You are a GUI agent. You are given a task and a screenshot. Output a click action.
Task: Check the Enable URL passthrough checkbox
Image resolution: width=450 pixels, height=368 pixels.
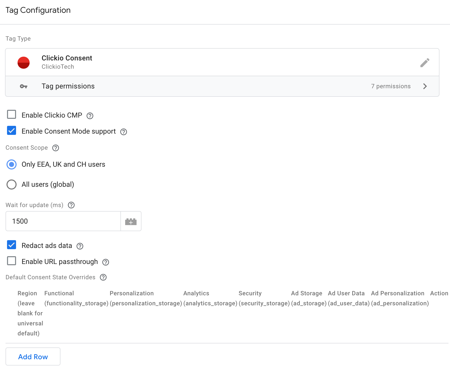pyautogui.click(x=12, y=261)
